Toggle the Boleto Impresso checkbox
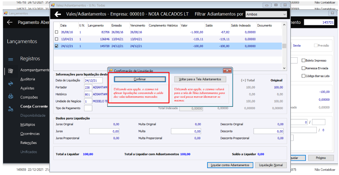339x175 pixels. point(303,60)
